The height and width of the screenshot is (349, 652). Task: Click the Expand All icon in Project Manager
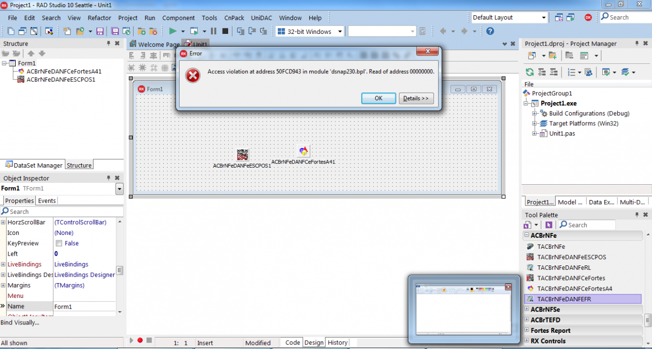(542, 72)
